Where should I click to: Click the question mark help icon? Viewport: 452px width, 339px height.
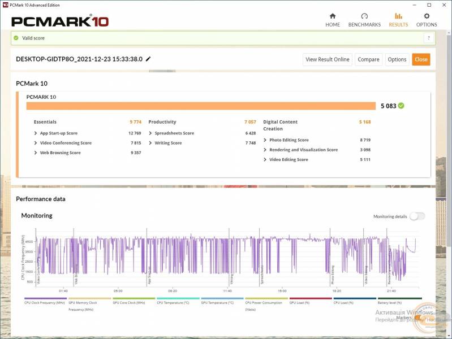pyautogui.click(x=429, y=38)
